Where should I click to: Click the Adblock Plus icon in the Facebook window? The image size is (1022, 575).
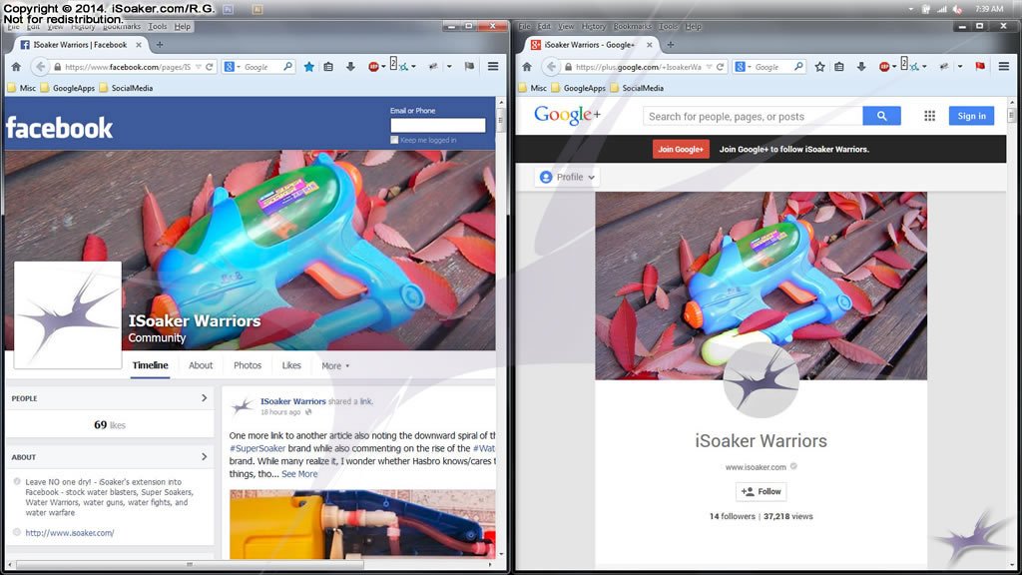[373, 67]
